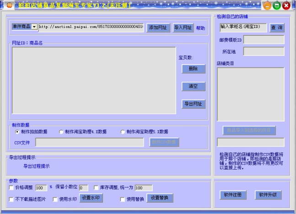Click the 邮费模板ID field

264,40
